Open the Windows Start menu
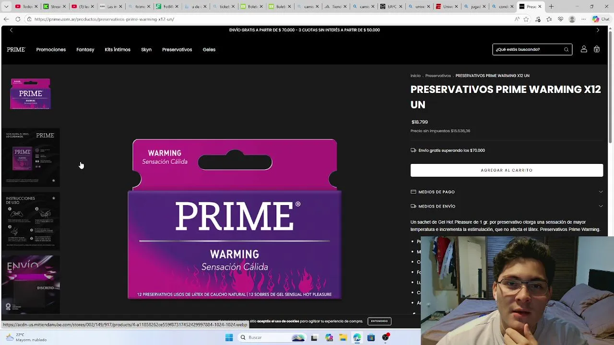This screenshot has width=614, height=345. [229, 337]
